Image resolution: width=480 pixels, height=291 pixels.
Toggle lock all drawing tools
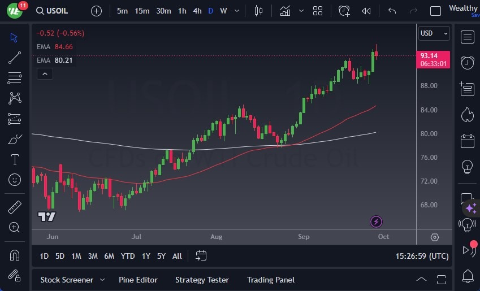pyautogui.click(x=15, y=275)
